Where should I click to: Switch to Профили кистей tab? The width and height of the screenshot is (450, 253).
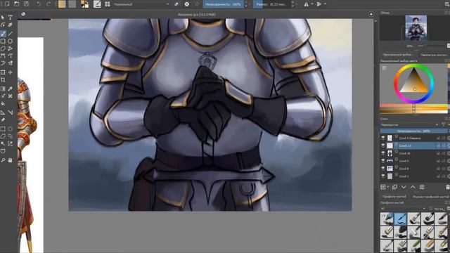click(394, 197)
